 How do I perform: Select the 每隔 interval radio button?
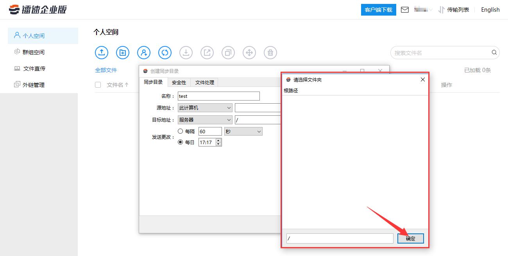[x=179, y=131]
